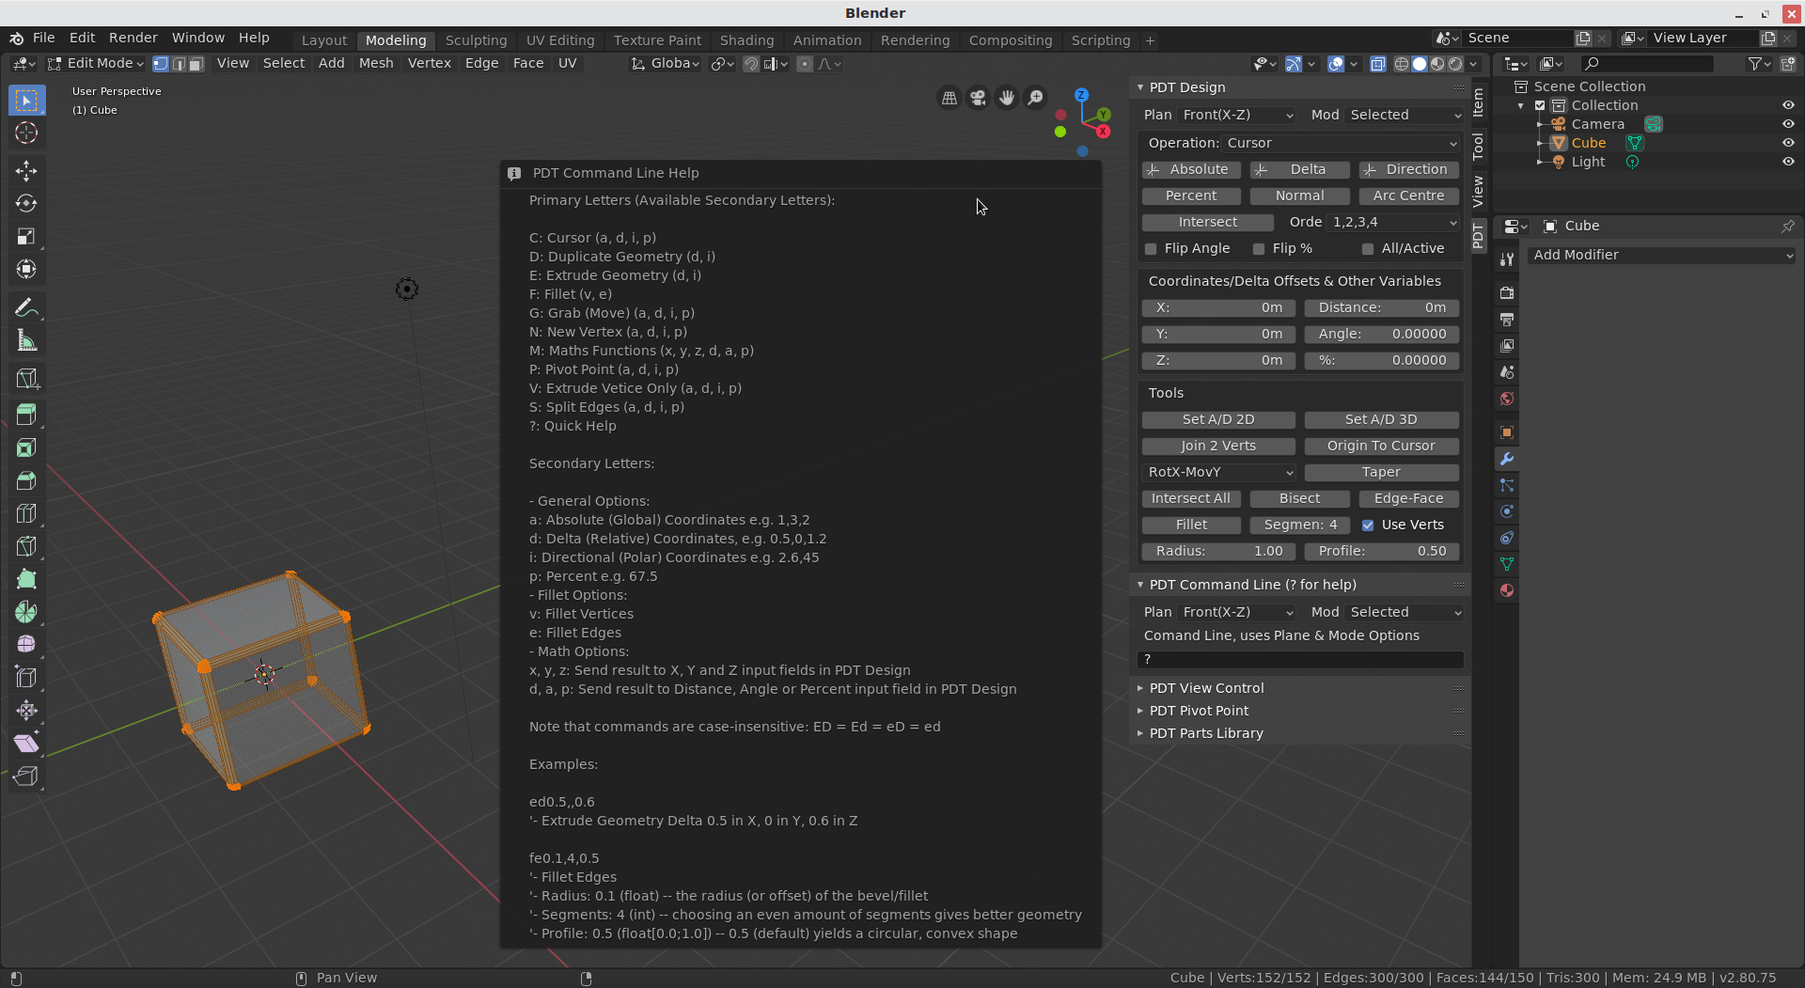Click the Origin To Cursor button
The height and width of the screenshot is (988, 1805).
(x=1381, y=446)
